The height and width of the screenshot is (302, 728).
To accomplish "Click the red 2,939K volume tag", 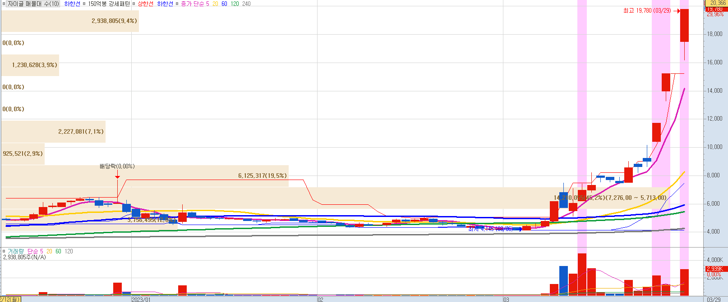I will pos(716,269).
